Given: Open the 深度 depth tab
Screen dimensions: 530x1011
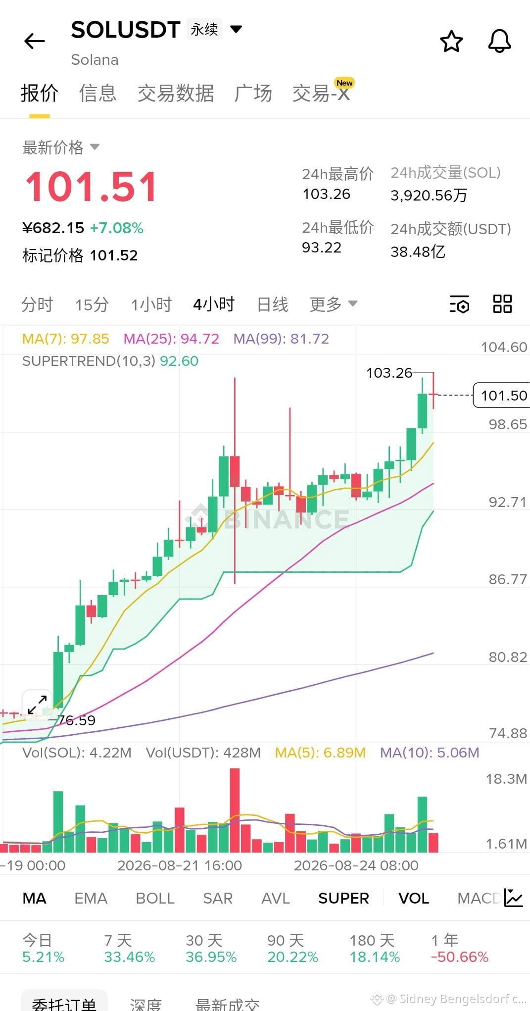Looking at the screenshot, I should [145, 1004].
